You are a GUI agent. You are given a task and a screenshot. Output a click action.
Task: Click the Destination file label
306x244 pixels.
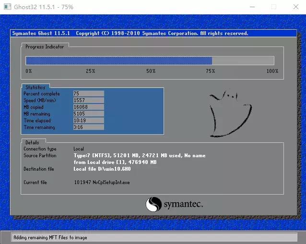tap(39, 169)
